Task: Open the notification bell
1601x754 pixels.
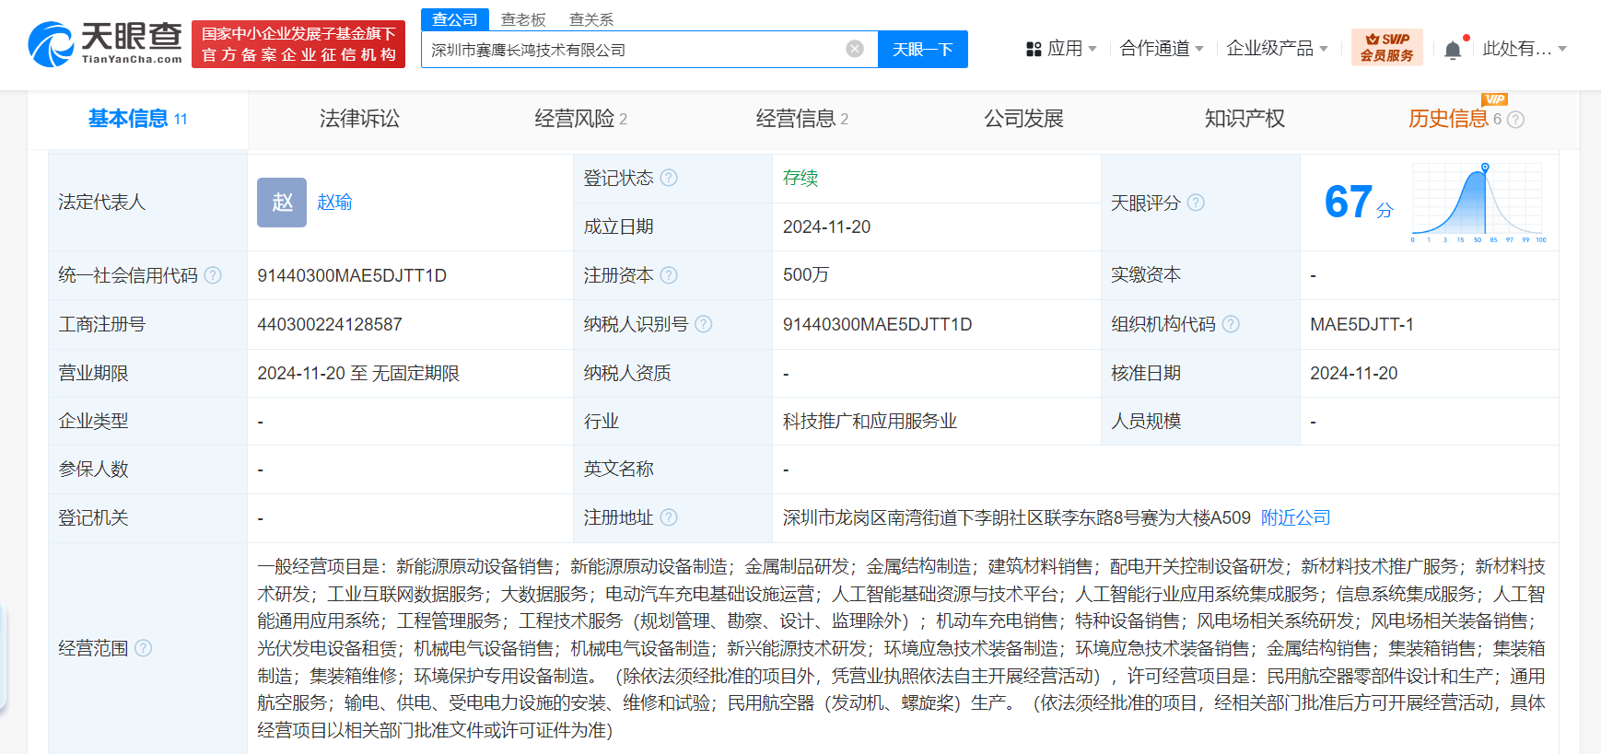Action: pyautogui.click(x=1453, y=50)
